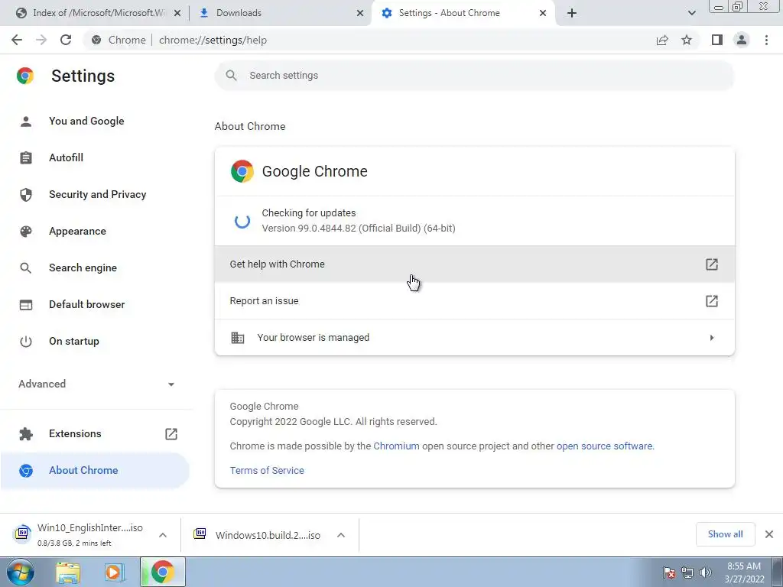The width and height of the screenshot is (783, 587).
Task: Open Windows Explorer from the taskbar
Action: click(x=68, y=572)
